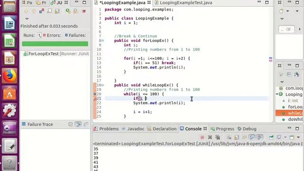Toggle Scroll Lock in JUnit view
The width and height of the screenshot is (304, 171).
pyautogui.click(x=49, y=11)
